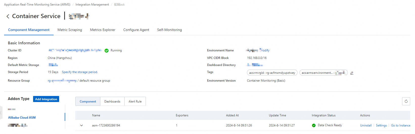Image resolution: width=415 pixels, height=134 pixels.
Task: Switch to the Metric Scraping tab
Action: (70, 30)
